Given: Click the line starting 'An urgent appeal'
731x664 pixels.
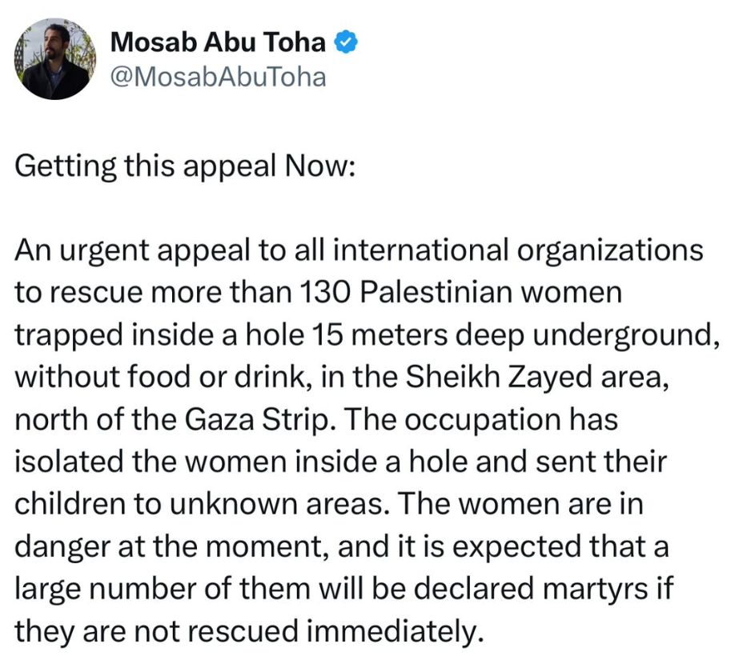Looking at the screenshot, I should coord(359,251).
